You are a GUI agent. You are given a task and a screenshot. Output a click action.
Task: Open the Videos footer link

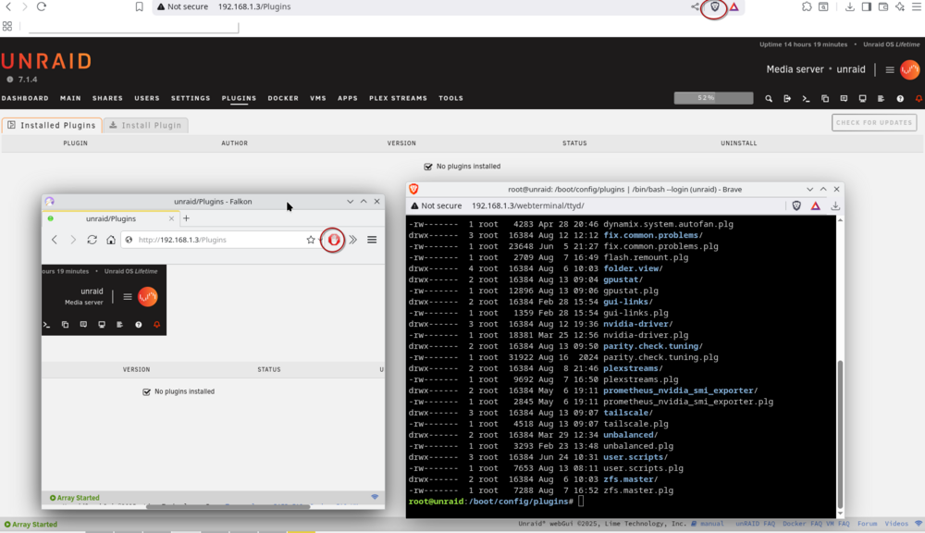(896, 524)
